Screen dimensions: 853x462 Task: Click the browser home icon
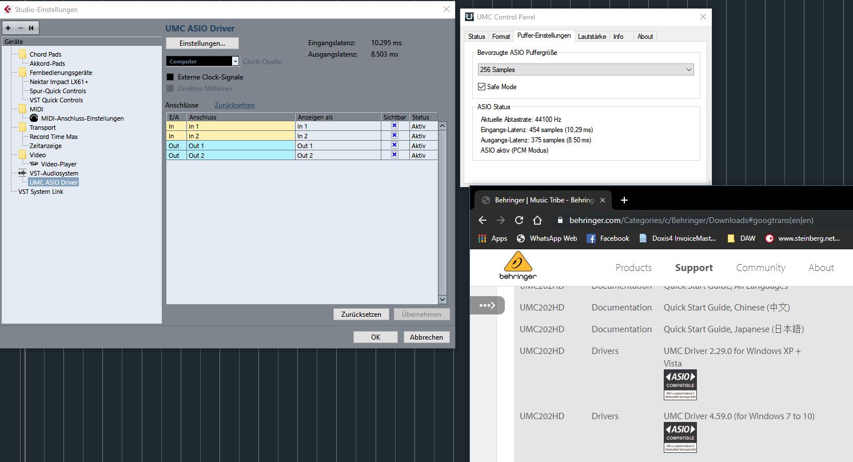click(x=537, y=220)
